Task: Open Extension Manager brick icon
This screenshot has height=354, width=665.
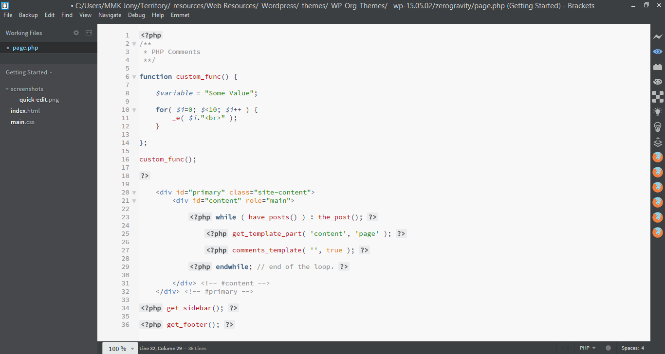Action: click(x=658, y=67)
